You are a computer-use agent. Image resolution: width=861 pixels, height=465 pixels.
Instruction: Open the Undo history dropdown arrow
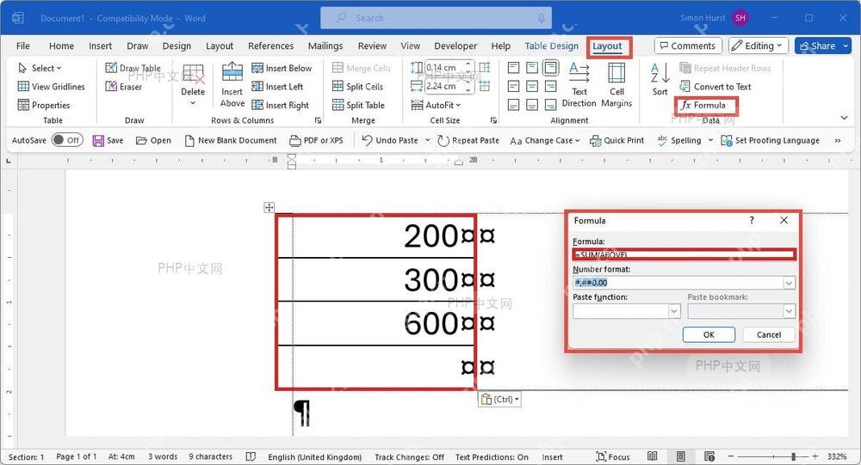(x=427, y=140)
